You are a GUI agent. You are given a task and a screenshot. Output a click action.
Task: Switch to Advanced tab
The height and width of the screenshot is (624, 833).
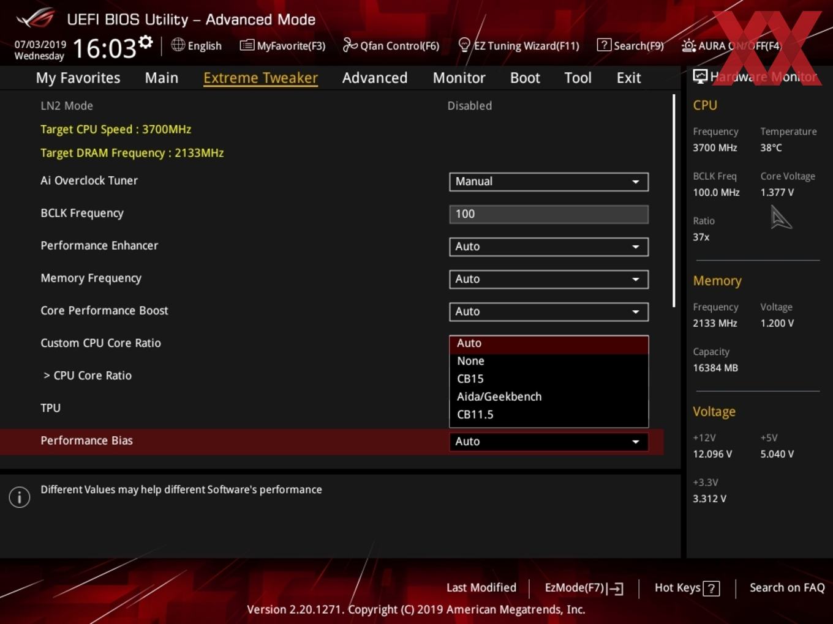(x=375, y=78)
